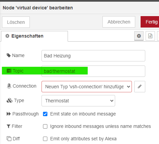This screenshot has width=159, height=144.
Task: Click the Diff copy icon
Action: click(x=9, y=139)
